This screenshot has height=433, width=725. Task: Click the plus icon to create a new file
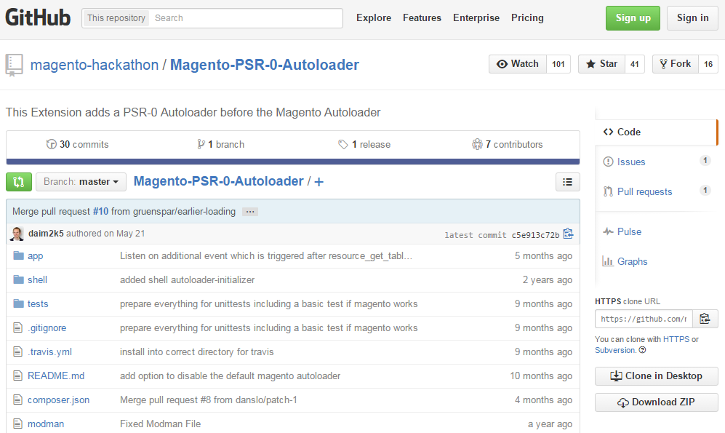[319, 182]
